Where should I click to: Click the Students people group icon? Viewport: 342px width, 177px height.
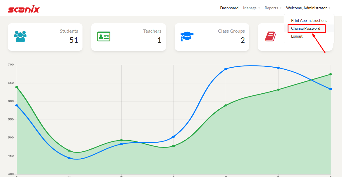(20, 36)
